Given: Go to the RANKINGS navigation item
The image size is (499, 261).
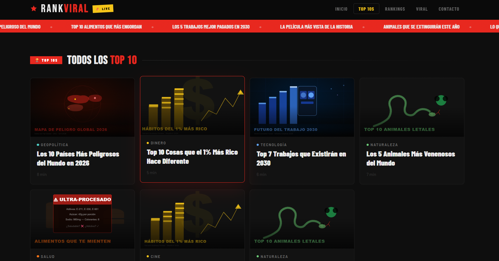Looking at the screenshot, I should (x=395, y=9).
